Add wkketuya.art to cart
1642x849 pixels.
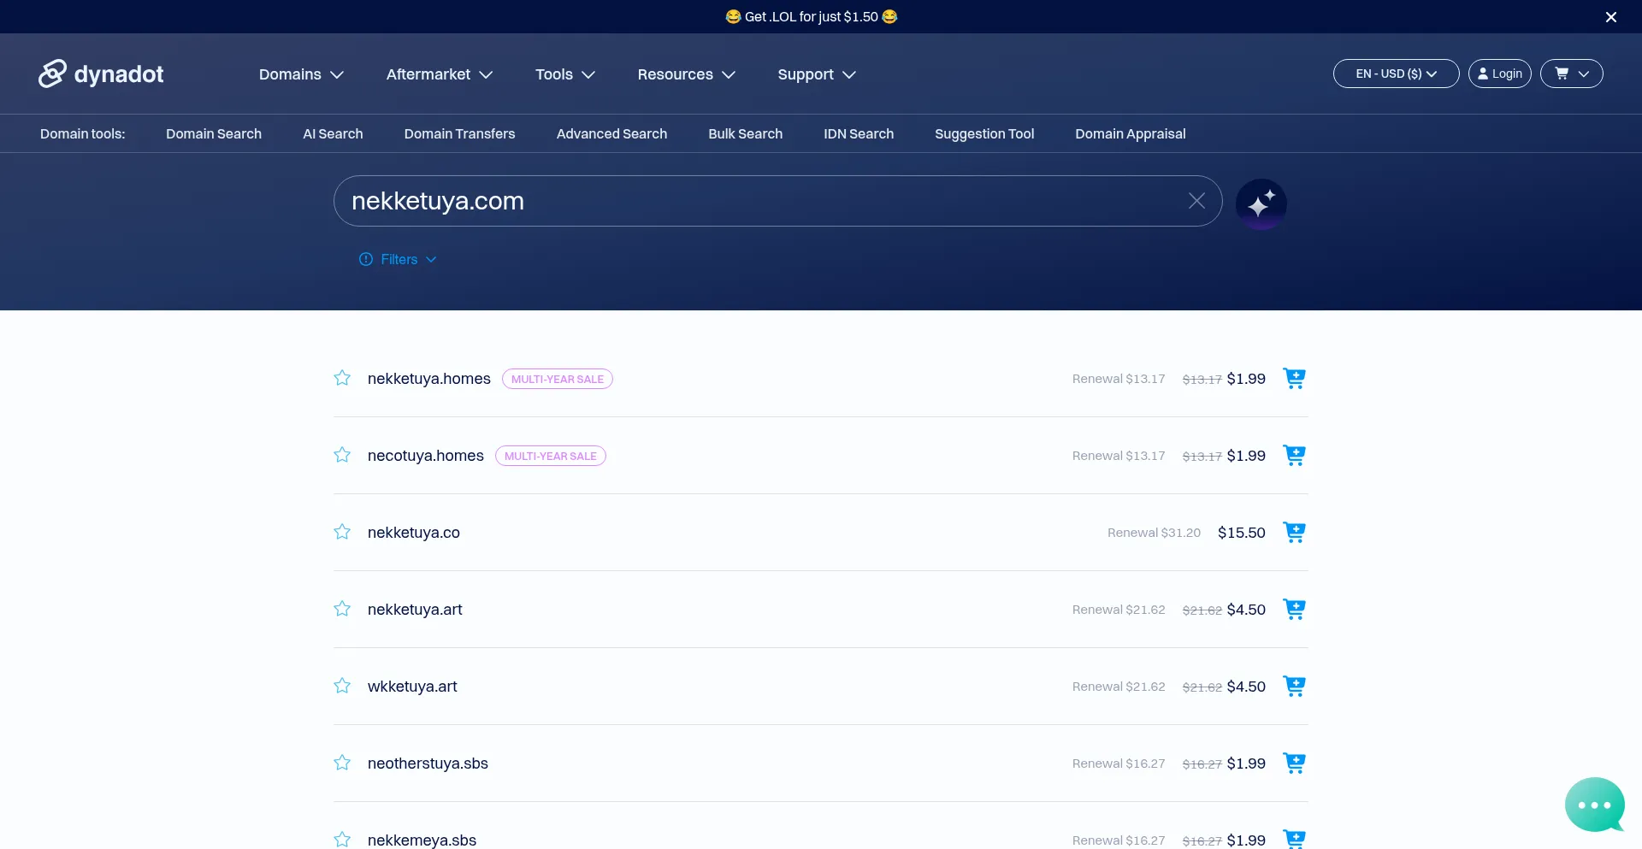1294,686
